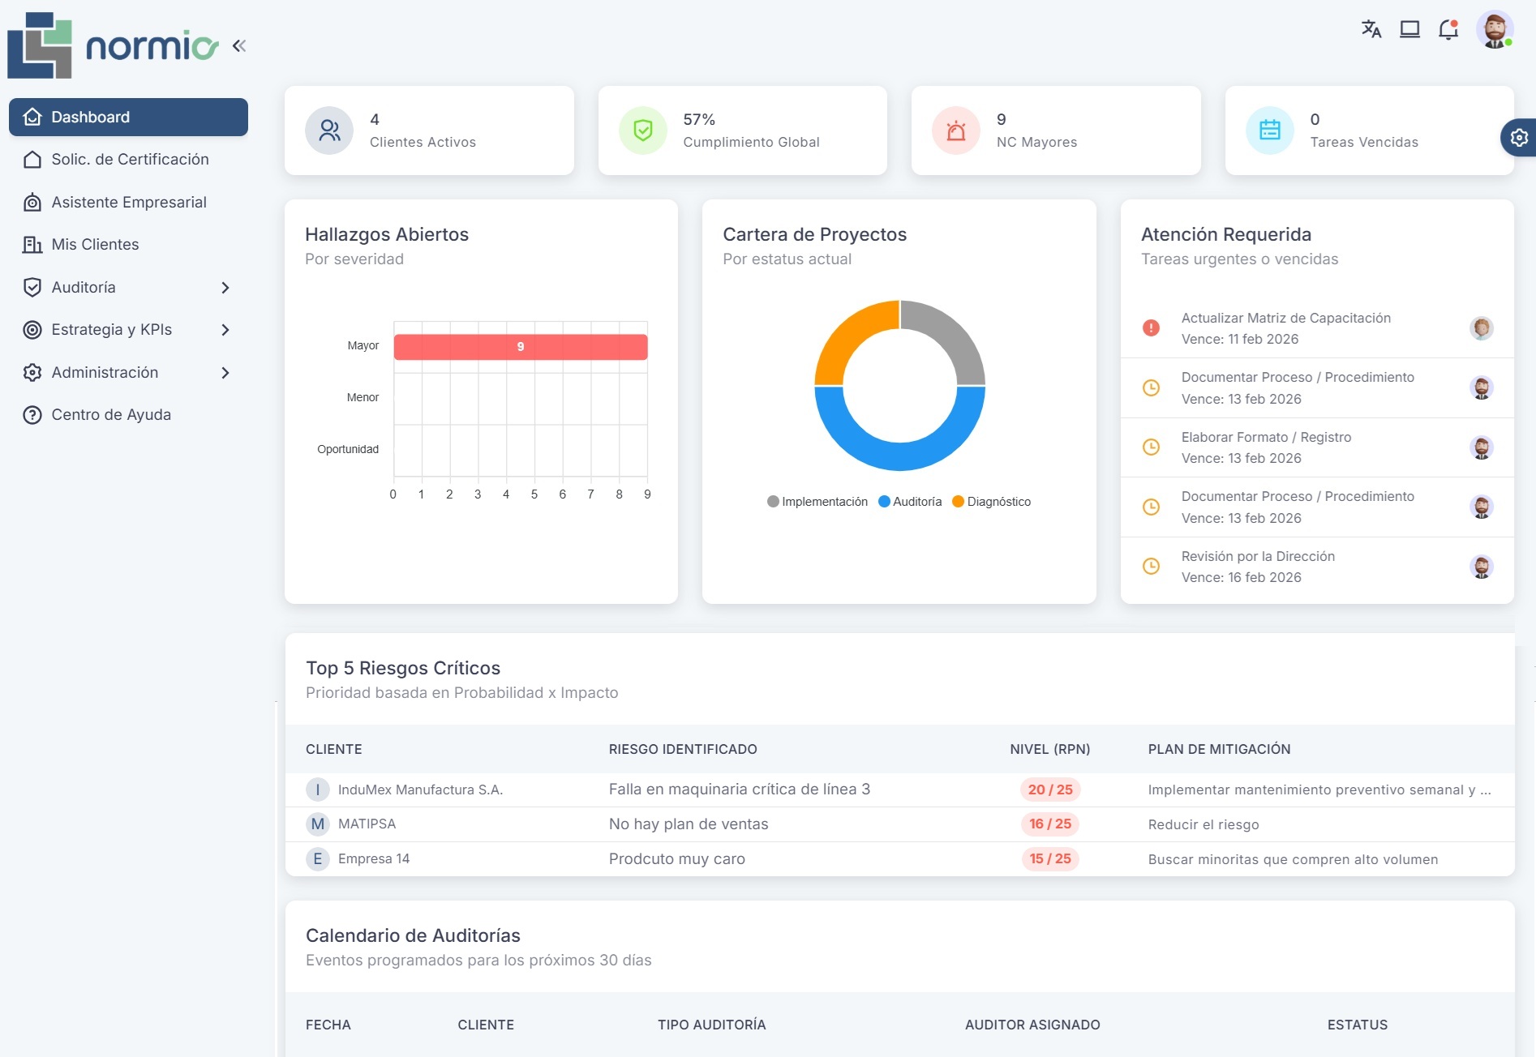Click the red Mayor severity bar
Viewport: 1536px width, 1057px height.
click(520, 347)
